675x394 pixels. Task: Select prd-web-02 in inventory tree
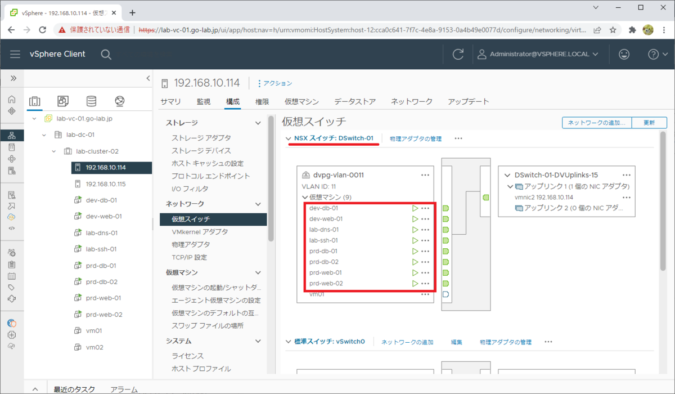[x=103, y=315]
